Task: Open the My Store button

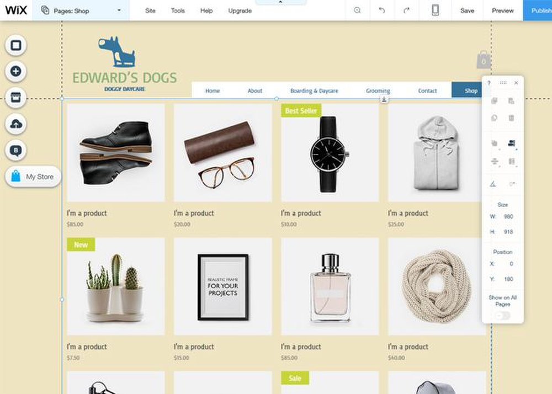Action: pos(33,177)
